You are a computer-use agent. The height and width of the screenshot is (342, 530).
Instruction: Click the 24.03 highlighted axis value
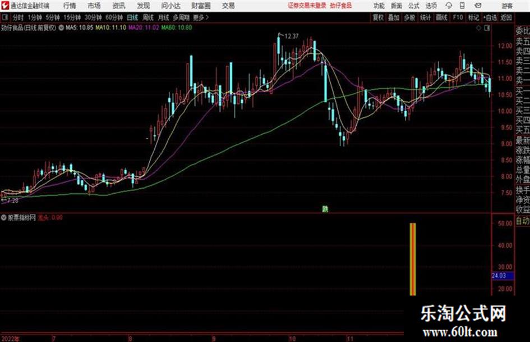[x=503, y=276]
